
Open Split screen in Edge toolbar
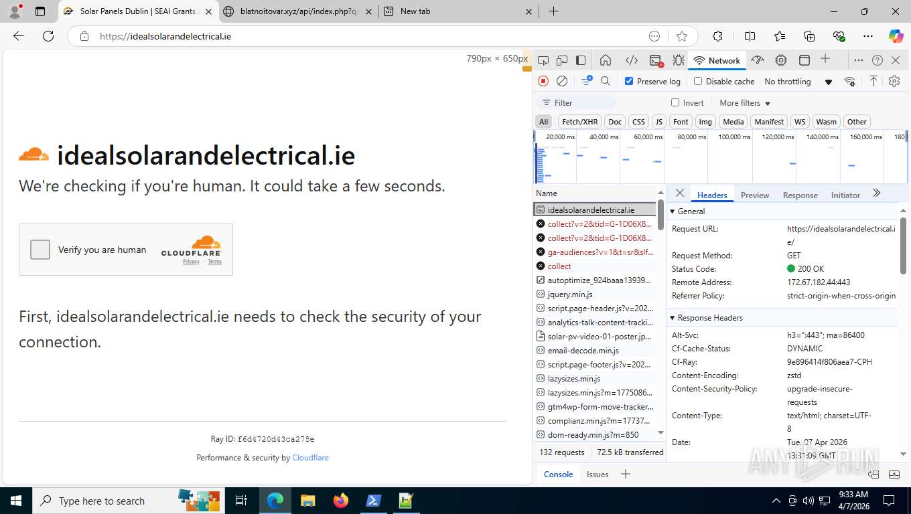pos(750,36)
